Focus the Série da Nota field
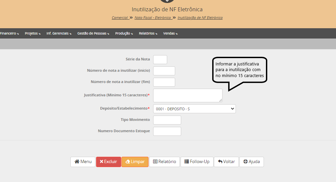 pyautogui.click(x=160, y=59)
